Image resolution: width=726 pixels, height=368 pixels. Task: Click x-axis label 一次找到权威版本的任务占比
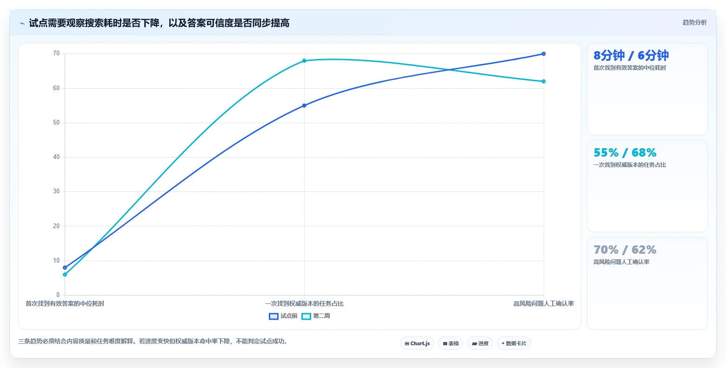click(x=304, y=303)
